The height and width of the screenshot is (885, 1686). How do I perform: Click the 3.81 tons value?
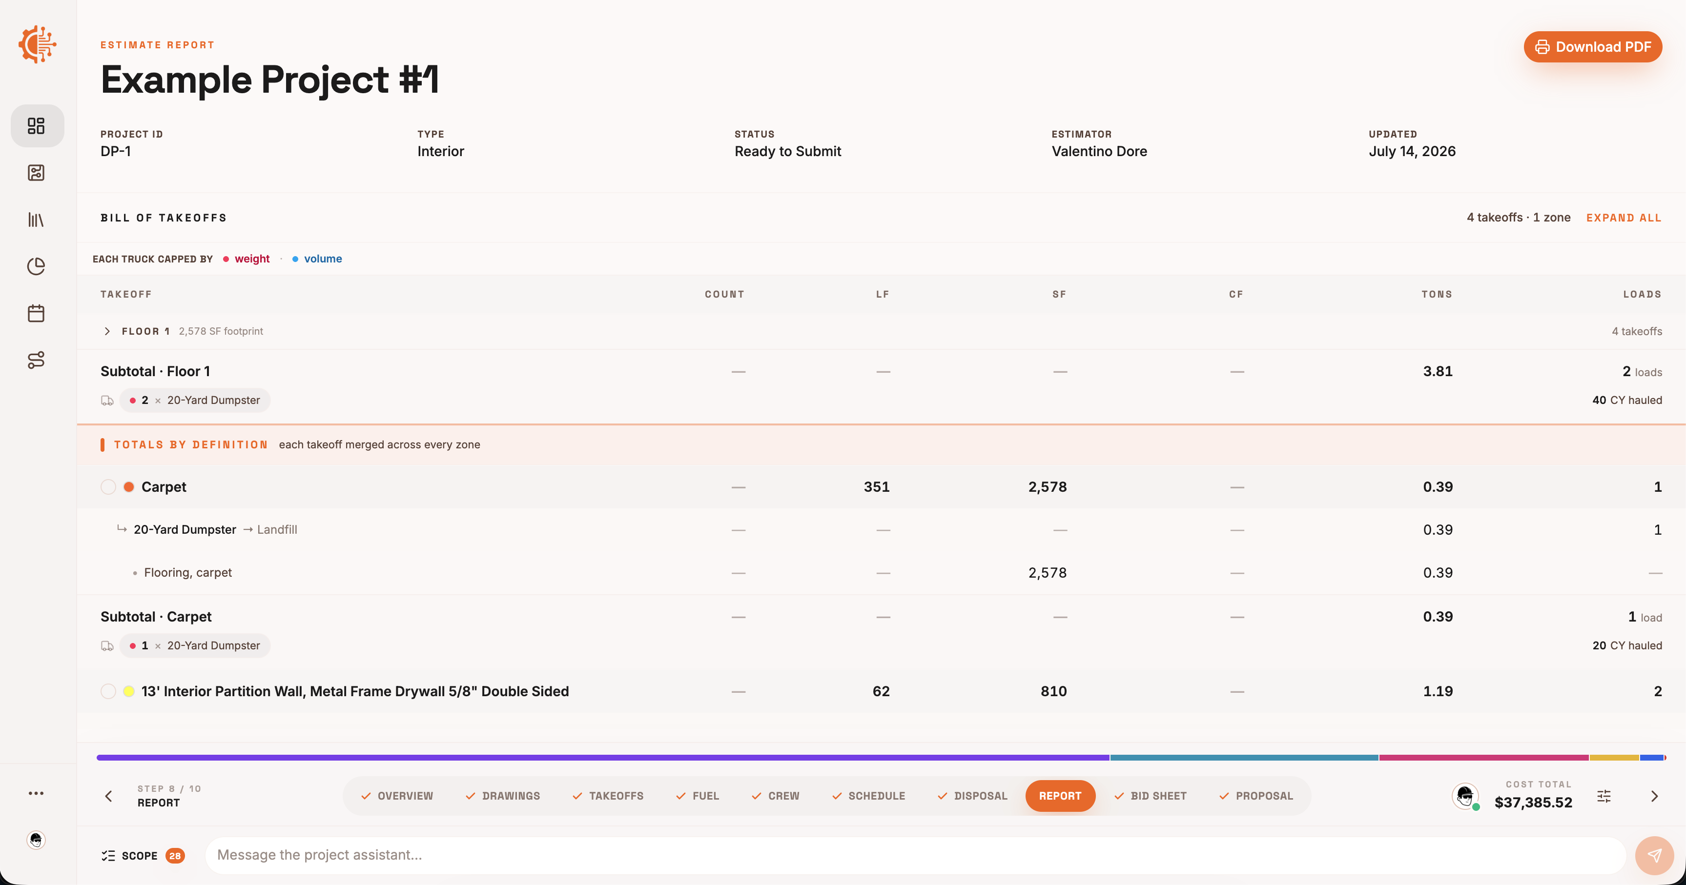1438,372
